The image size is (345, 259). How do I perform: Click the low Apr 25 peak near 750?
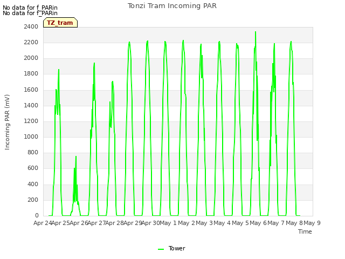[x=76, y=156]
